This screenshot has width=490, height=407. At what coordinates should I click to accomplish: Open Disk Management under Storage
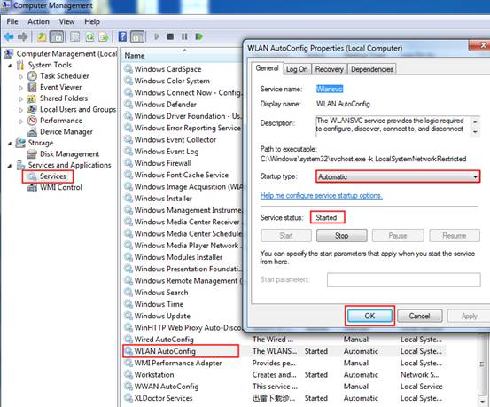point(69,154)
